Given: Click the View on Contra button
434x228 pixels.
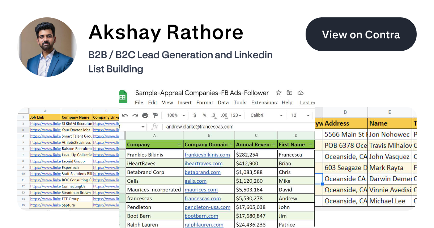Looking at the screenshot, I should (361, 34).
